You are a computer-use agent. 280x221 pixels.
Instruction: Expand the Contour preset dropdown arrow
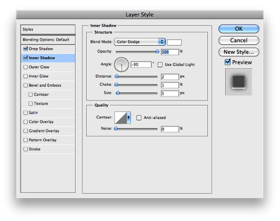click(x=128, y=118)
